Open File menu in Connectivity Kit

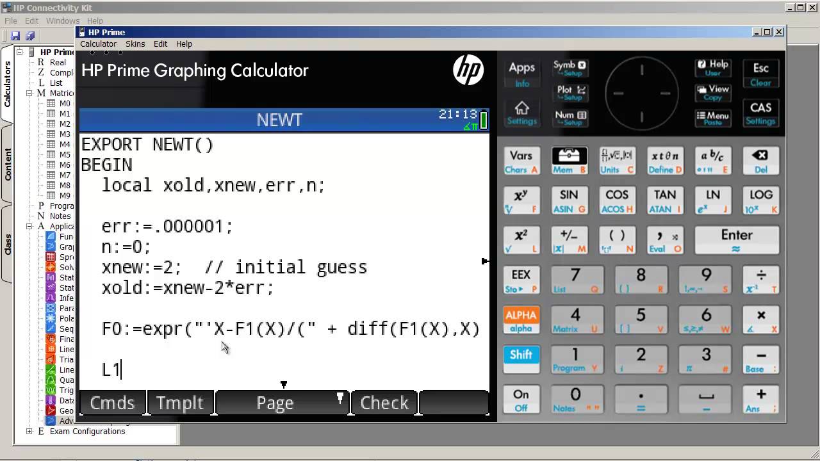(x=11, y=20)
